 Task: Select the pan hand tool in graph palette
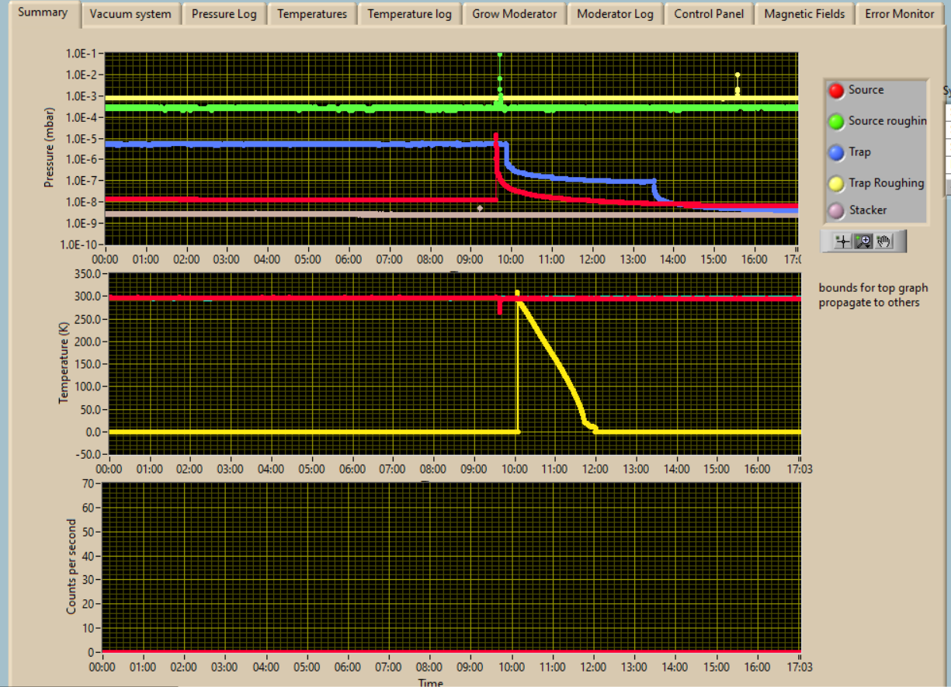(883, 241)
